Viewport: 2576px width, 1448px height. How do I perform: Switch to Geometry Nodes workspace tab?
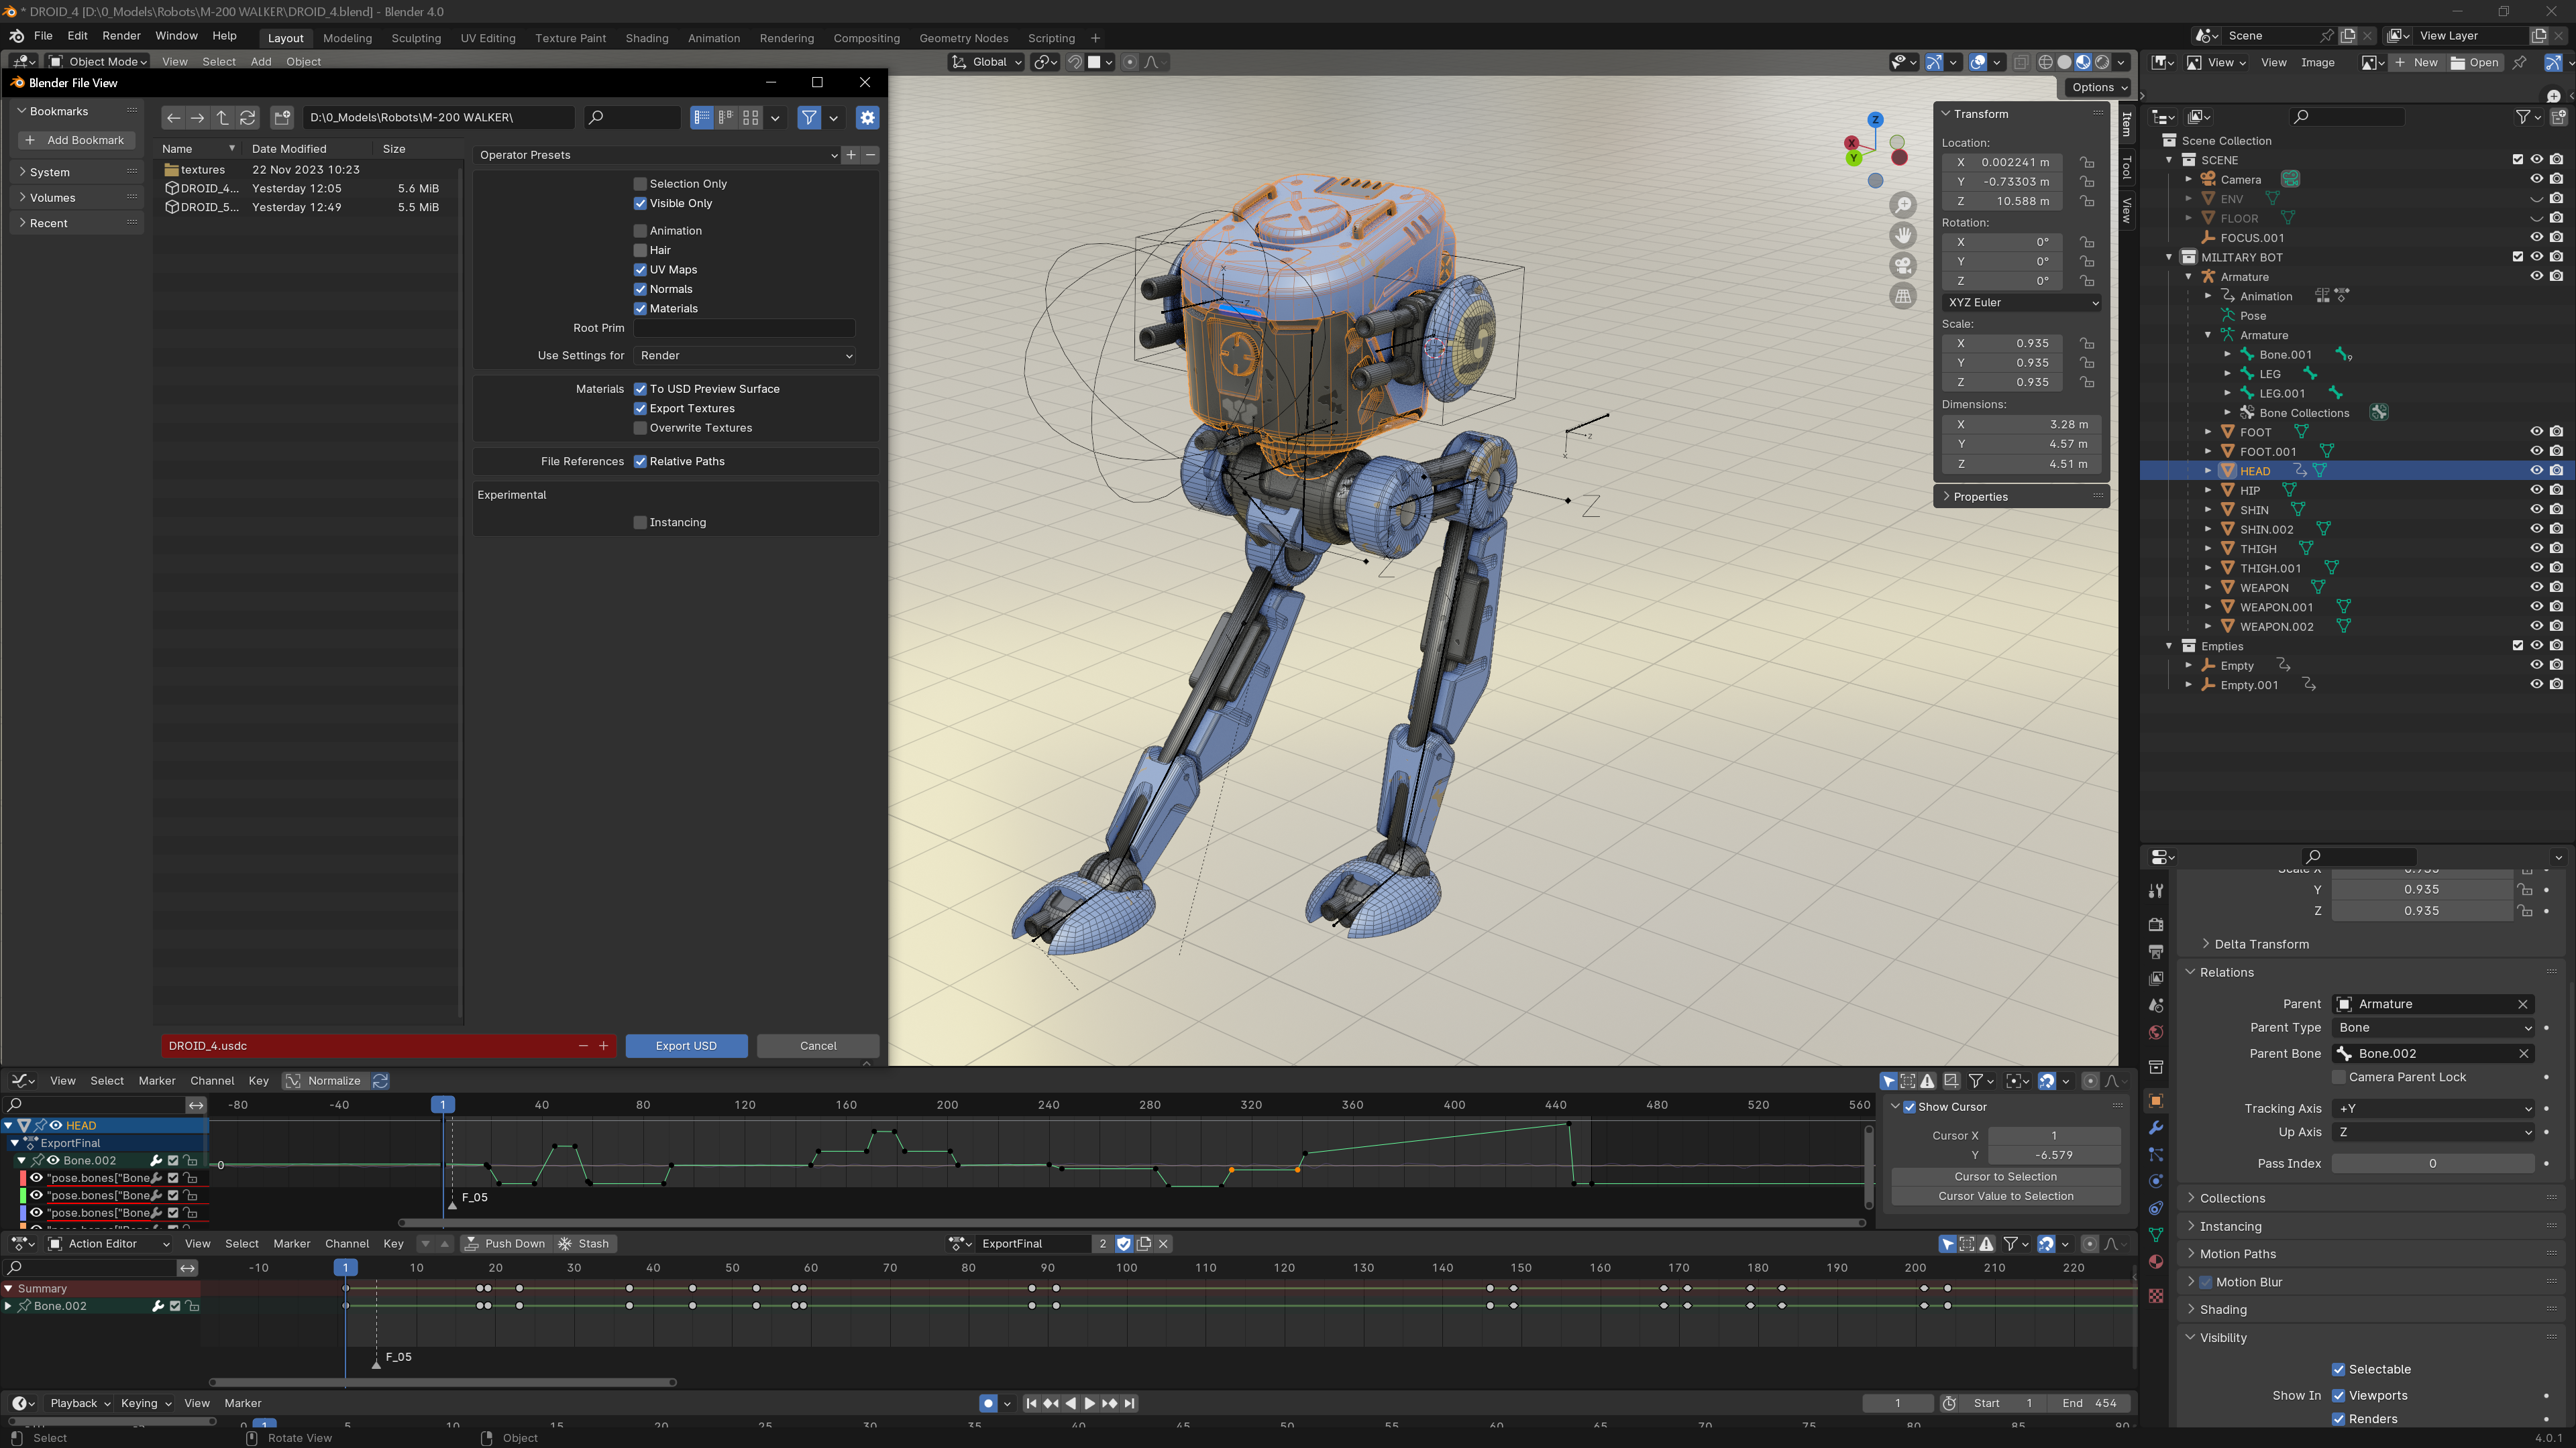(x=963, y=38)
